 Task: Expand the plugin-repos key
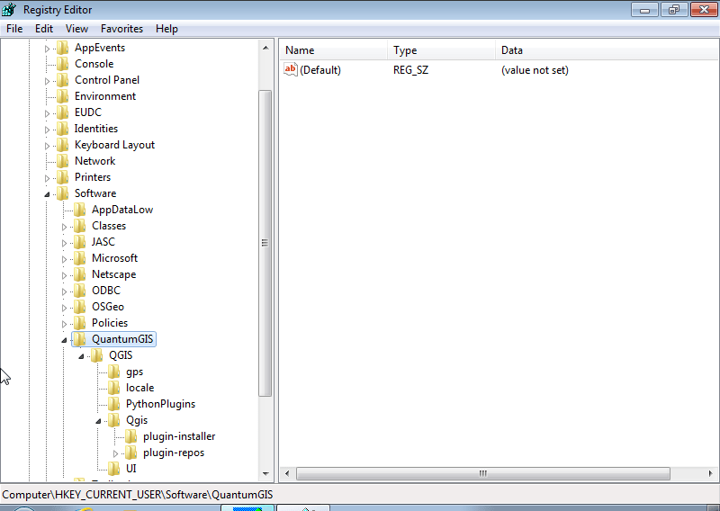(115, 453)
